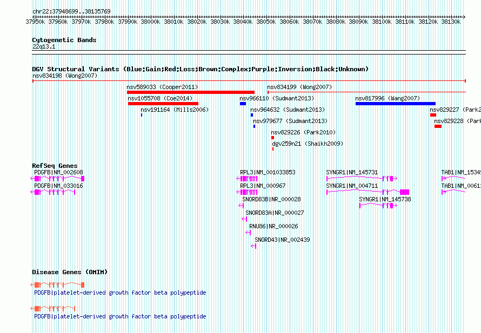
Task: Select the SNORD83A|NR_000027 arrow glyph
Action: 244,219
